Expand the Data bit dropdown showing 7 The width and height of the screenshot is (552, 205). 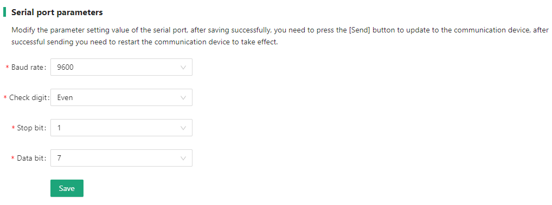(x=121, y=158)
